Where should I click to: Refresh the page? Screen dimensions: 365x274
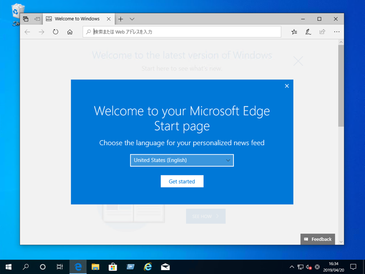click(55, 32)
